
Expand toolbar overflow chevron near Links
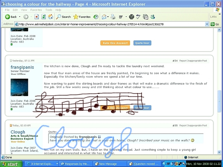[220, 14]
